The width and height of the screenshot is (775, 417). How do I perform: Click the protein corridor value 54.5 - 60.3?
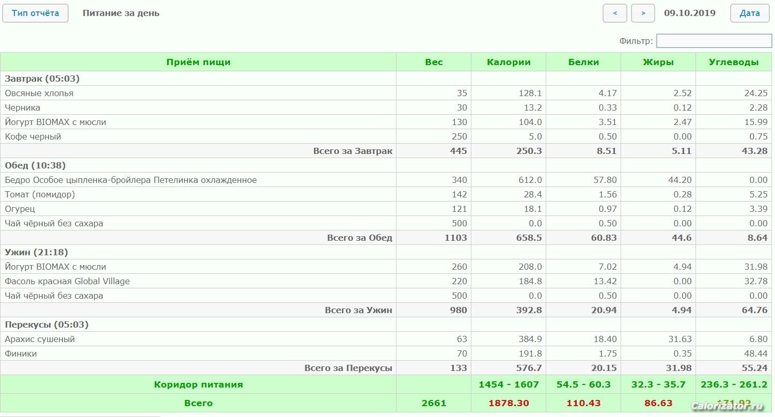tap(583, 384)
